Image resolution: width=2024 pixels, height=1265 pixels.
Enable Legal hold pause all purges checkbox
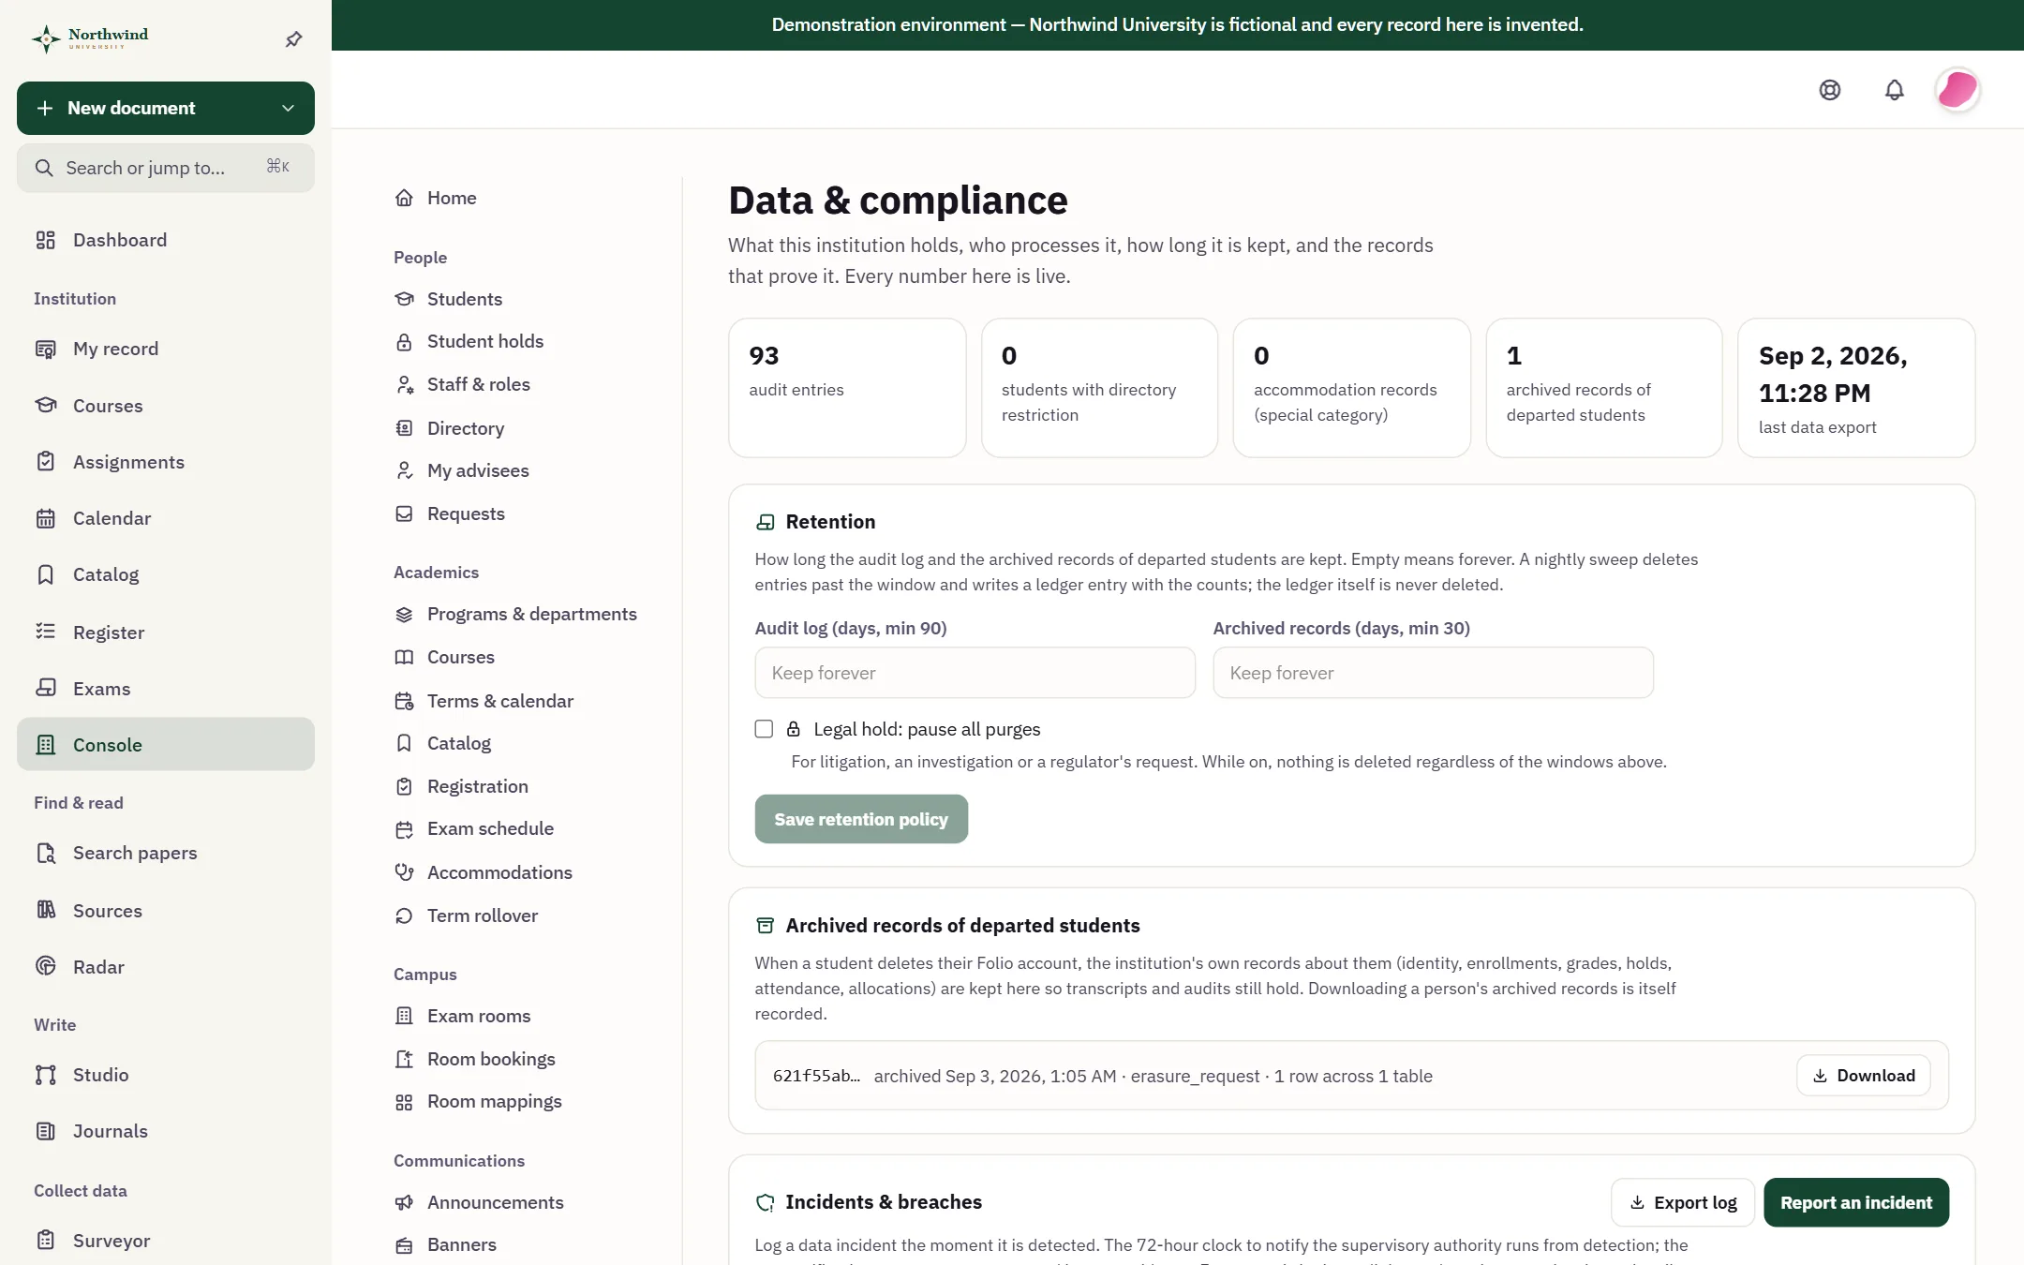coord(764,729)
